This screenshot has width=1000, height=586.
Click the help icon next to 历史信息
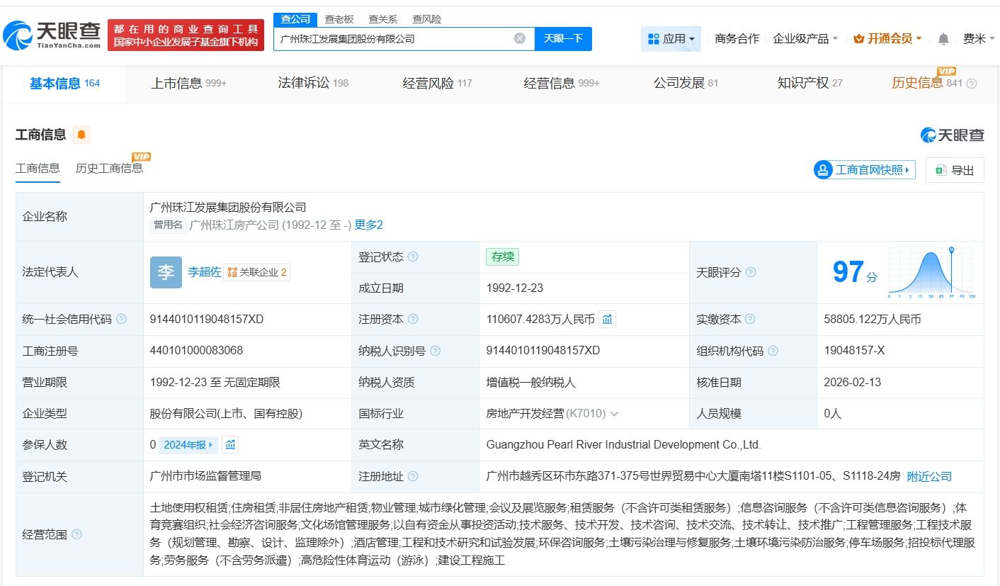(x=972, y=84)
